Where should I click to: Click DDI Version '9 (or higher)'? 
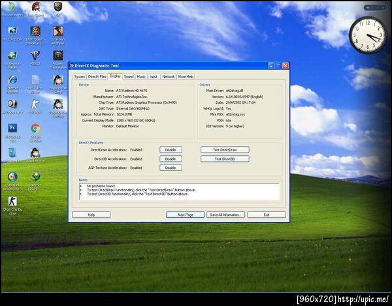235,127
